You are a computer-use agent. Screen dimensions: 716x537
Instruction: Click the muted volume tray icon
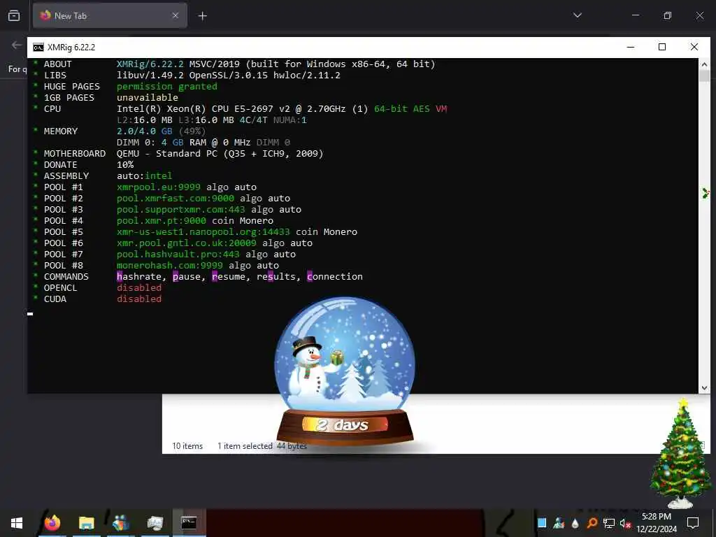point(625,523)
